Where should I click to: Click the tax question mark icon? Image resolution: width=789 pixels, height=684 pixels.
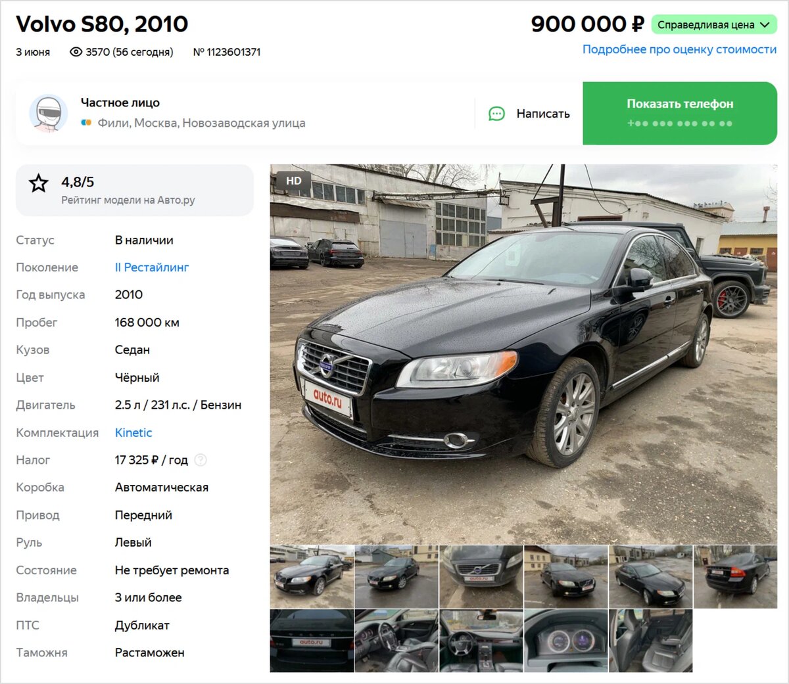point(201,460)
